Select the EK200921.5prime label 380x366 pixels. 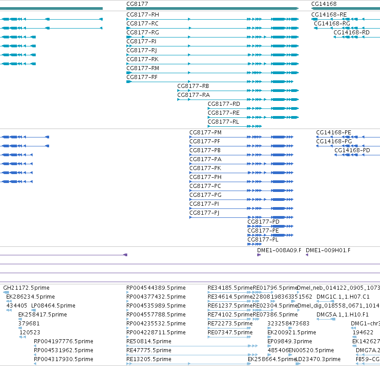(x=292, y=333)
